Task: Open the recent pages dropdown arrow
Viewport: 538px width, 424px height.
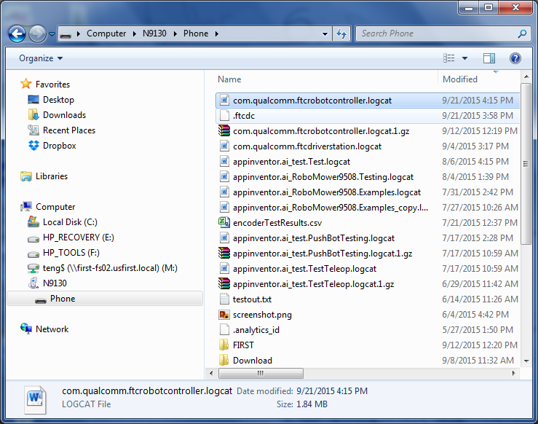Action: click(52, 34)
